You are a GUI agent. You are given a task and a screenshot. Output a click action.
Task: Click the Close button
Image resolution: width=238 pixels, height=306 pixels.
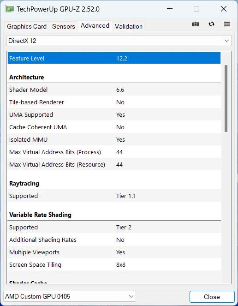point(212,297)
